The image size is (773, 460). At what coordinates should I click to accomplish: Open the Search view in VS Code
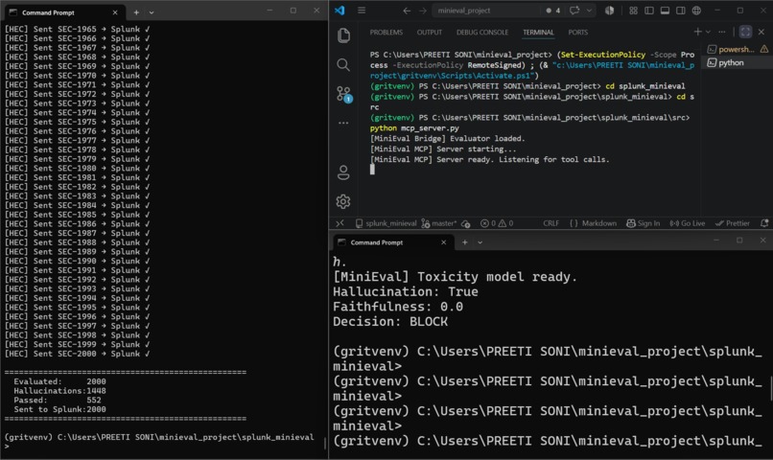pos(343,64)
